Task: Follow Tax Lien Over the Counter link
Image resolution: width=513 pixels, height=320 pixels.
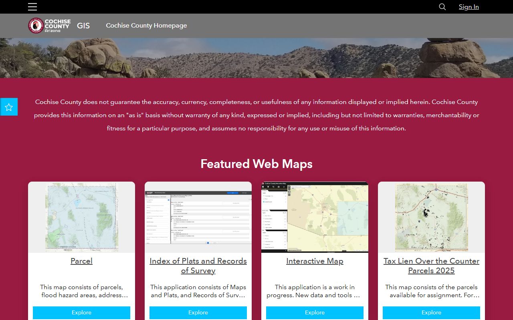Action: [431, 266]
